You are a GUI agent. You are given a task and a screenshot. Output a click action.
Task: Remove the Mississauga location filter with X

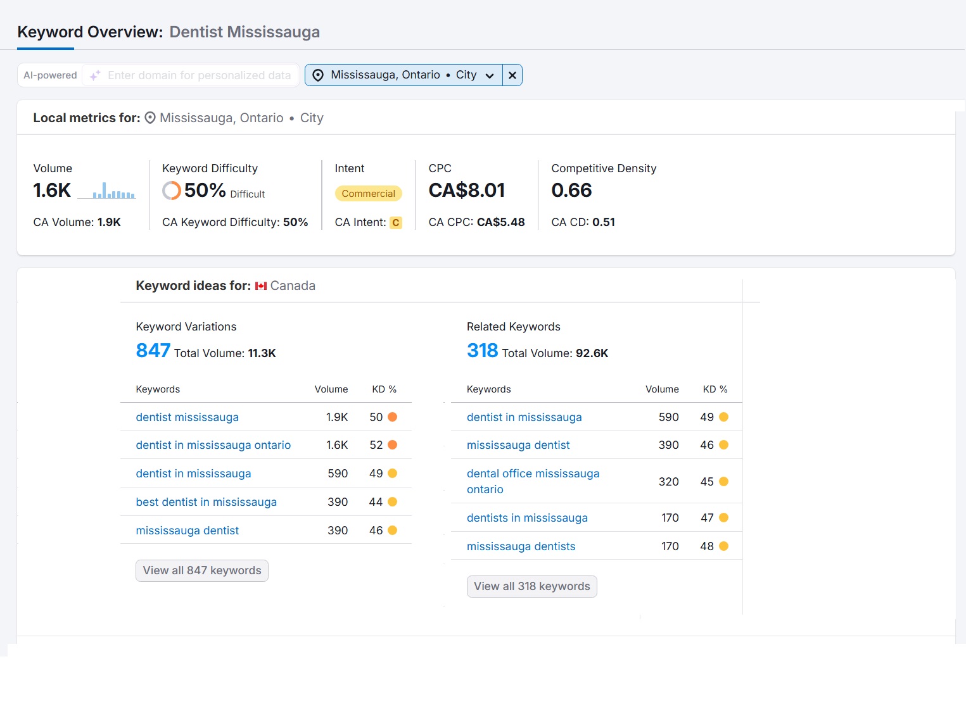(512, 75)
